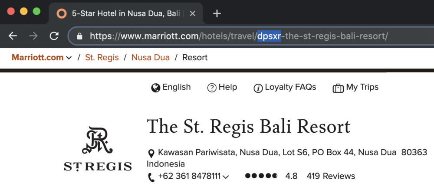Open a new browser tab
The height and width of the screenshot is (193, 434).
217,13
